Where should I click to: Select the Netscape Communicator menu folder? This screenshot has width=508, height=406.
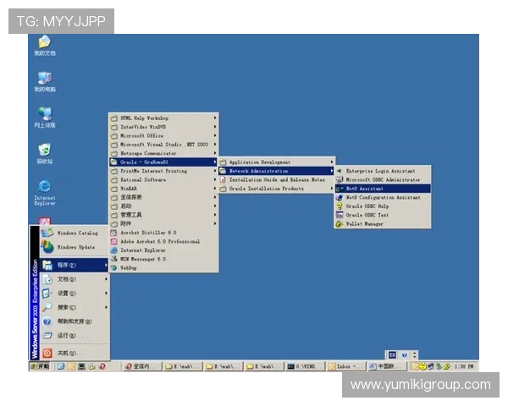(164, 153)
